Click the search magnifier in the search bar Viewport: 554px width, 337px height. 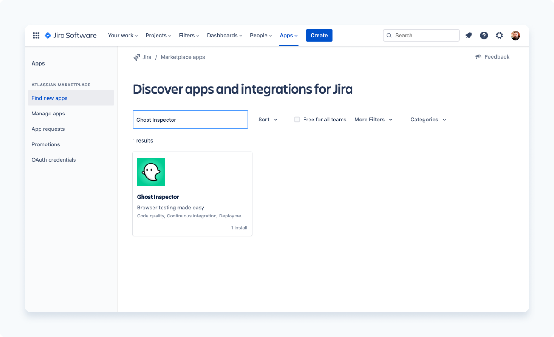point(389,35)
